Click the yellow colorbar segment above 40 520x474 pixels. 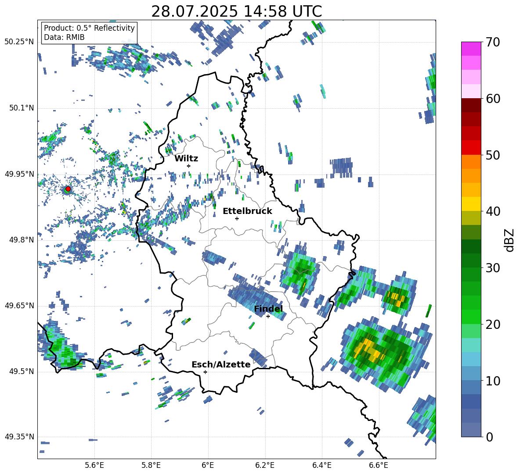471,204
